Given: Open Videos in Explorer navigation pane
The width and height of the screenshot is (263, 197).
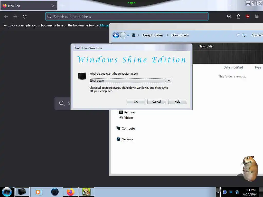Looking at the screenshot, I should click(126, 117).
